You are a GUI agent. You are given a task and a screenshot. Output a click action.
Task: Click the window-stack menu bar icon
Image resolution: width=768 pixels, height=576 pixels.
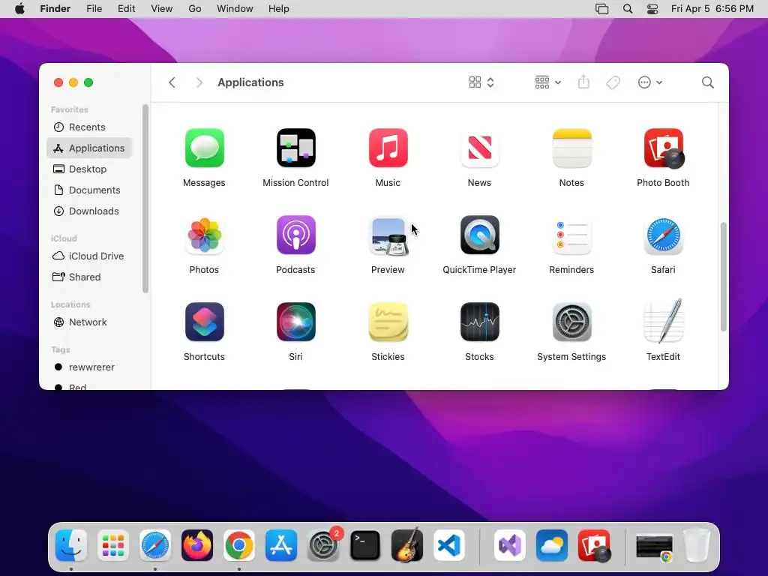pyautogui.click(x=602, y=9)
